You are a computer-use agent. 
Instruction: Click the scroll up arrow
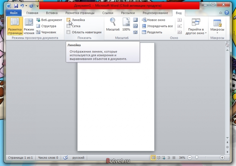point(227,50)
